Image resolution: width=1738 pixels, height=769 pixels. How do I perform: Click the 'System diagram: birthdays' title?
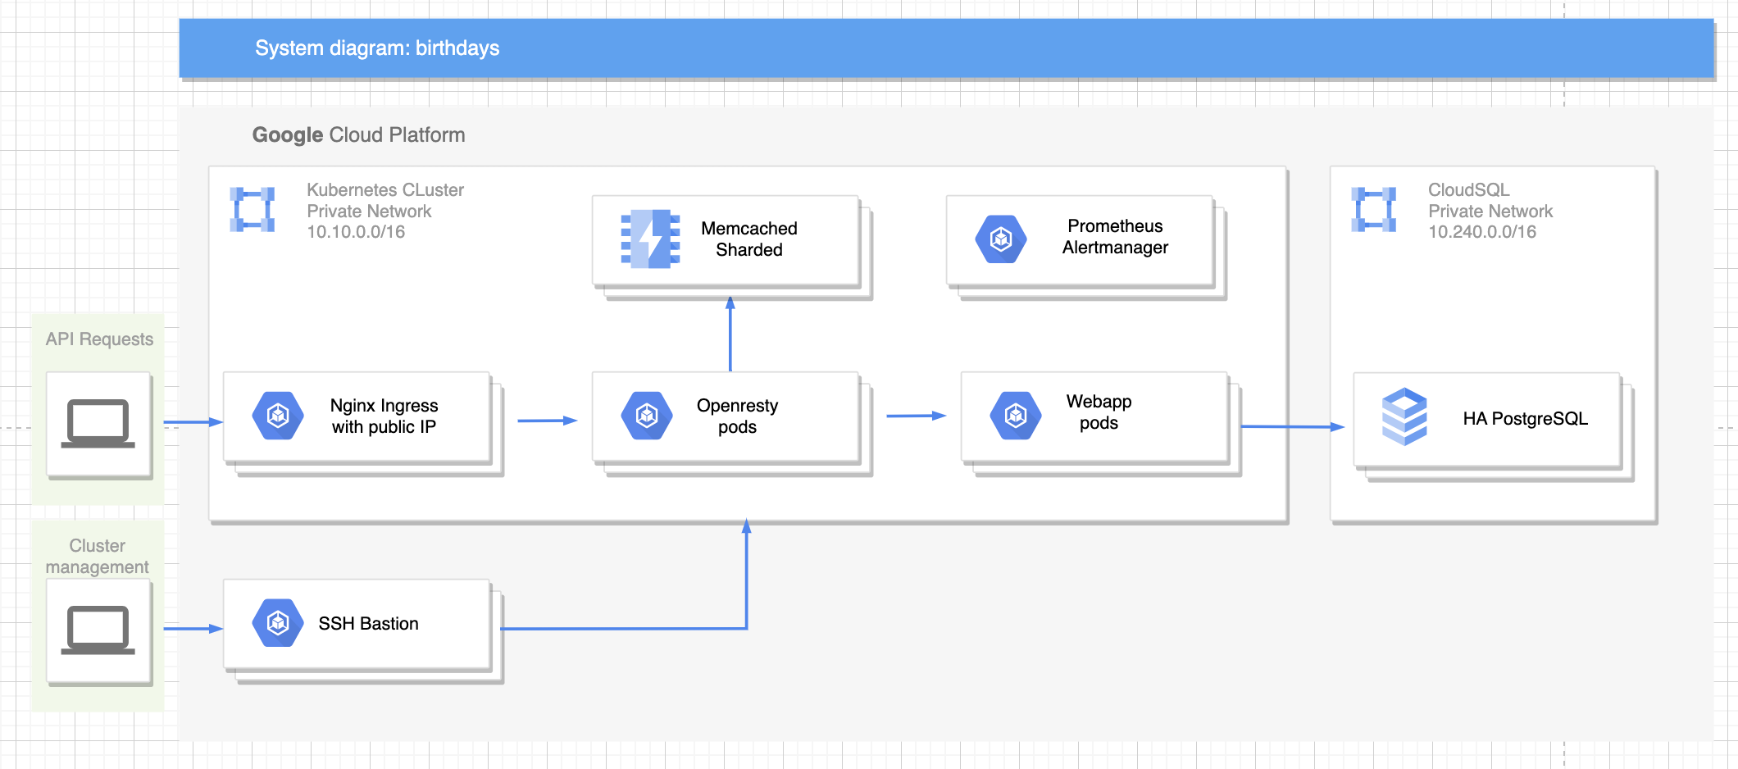377,48
